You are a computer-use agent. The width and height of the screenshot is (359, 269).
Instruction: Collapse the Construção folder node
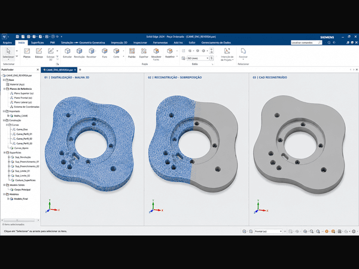(x=4, y=120)
